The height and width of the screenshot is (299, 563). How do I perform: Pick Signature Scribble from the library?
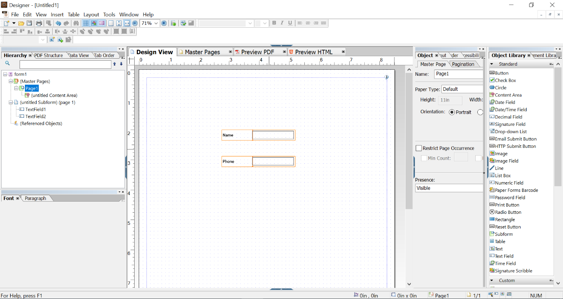click(511, 271)
